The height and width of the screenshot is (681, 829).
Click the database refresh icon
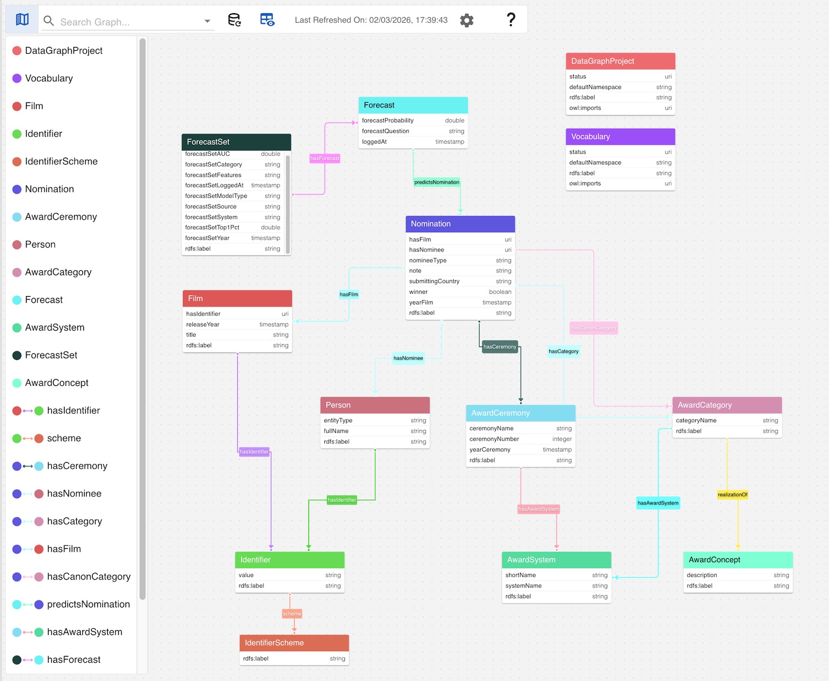click(234, 19)
